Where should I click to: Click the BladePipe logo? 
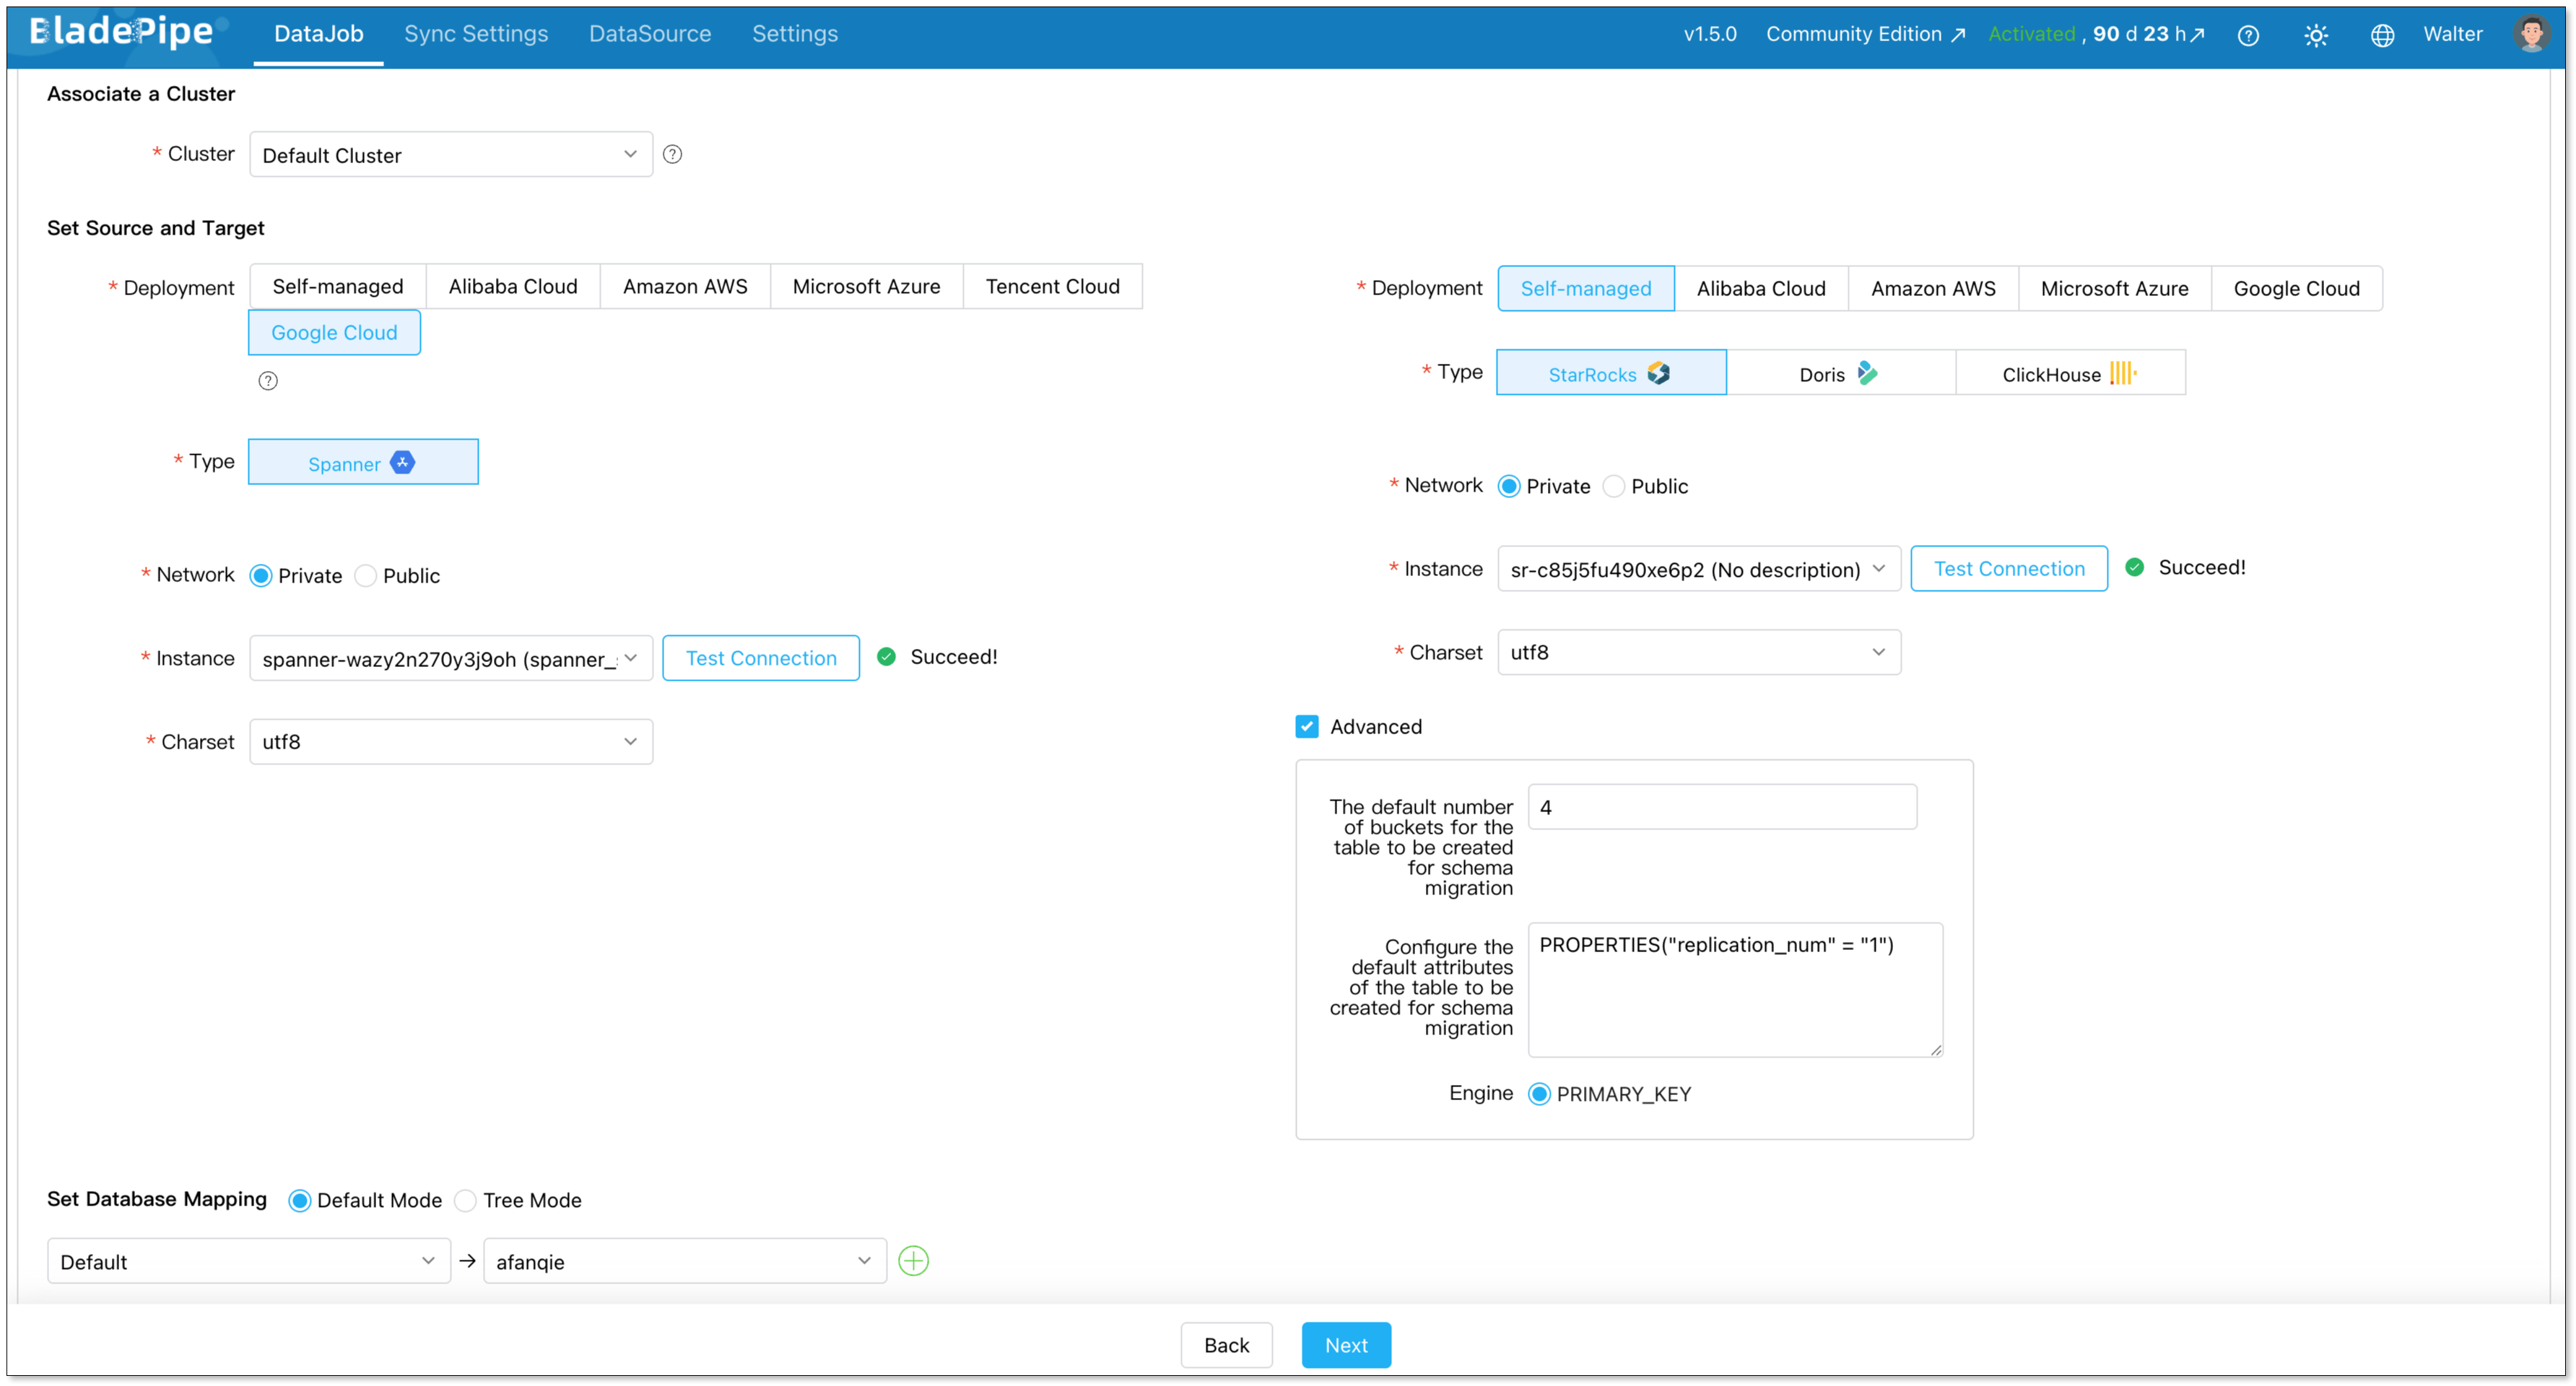[x=122, y=32]
